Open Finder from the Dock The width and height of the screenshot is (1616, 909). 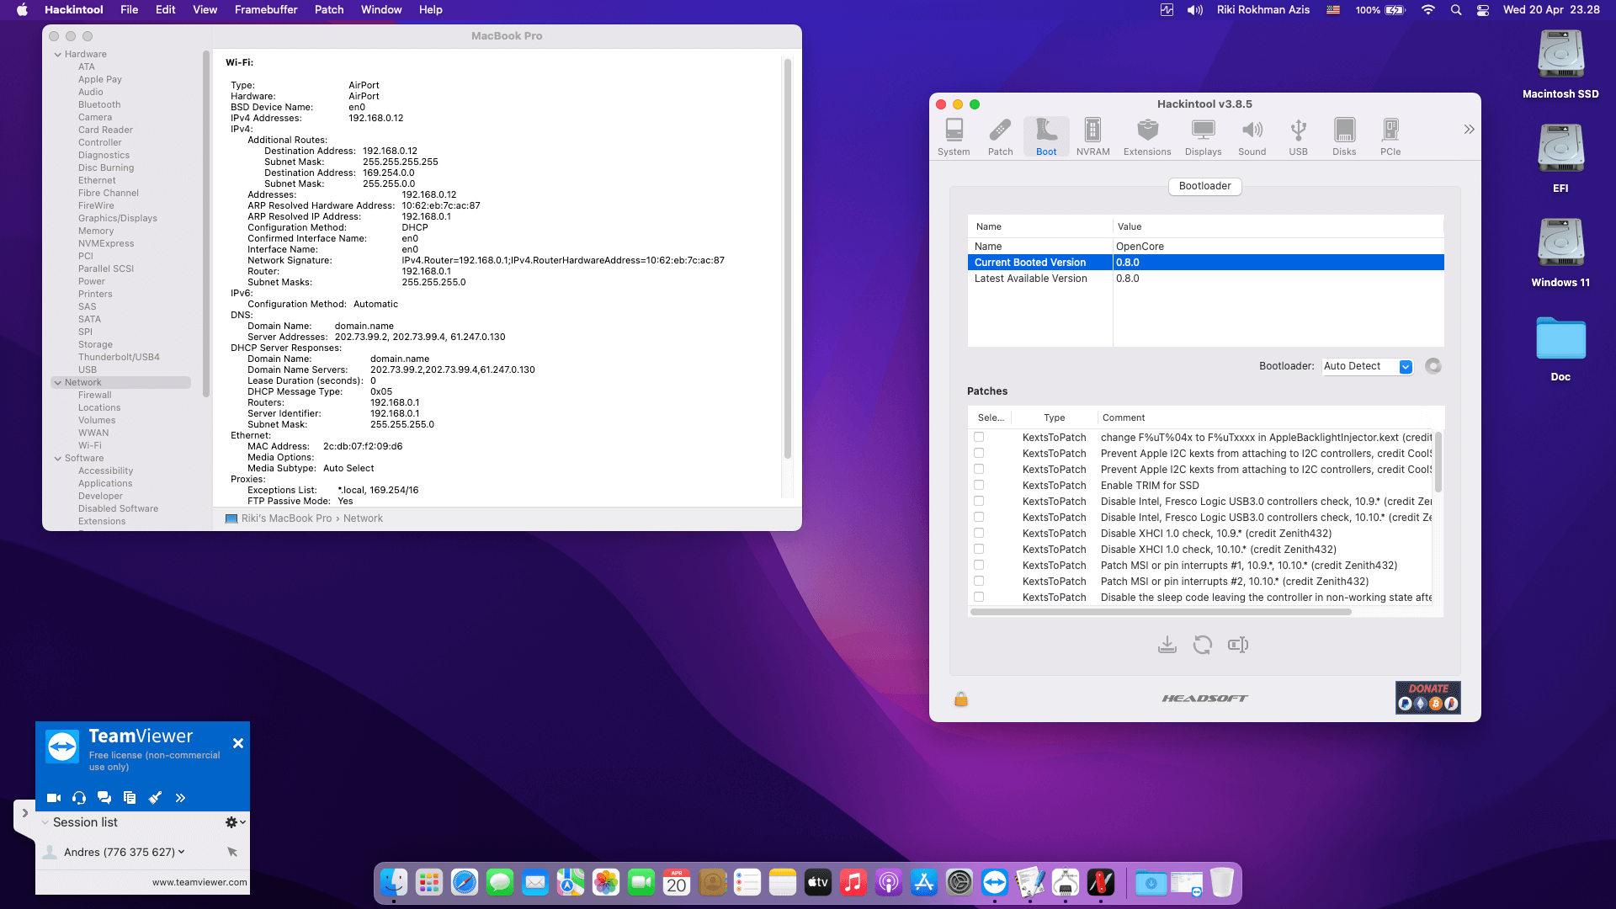[393, 882]
